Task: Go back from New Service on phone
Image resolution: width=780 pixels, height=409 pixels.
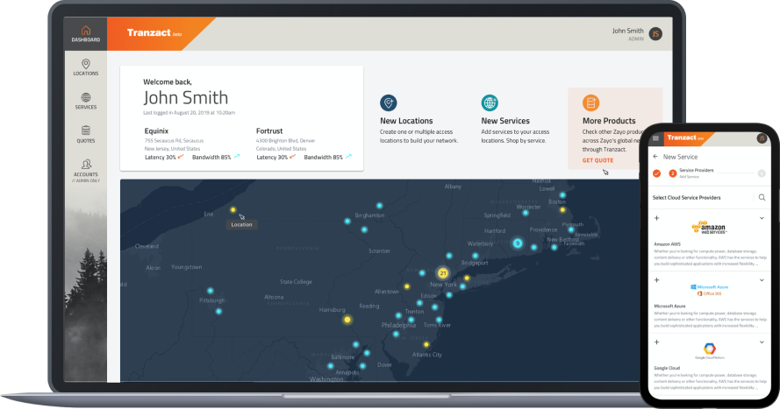Action: point(655,156)
